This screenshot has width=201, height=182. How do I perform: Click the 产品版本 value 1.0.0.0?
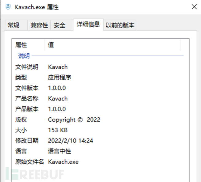tap(57, 109)
